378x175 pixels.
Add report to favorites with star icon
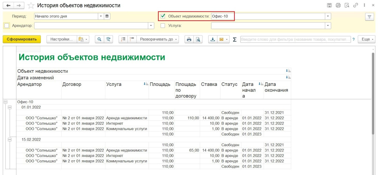[32, 6]
